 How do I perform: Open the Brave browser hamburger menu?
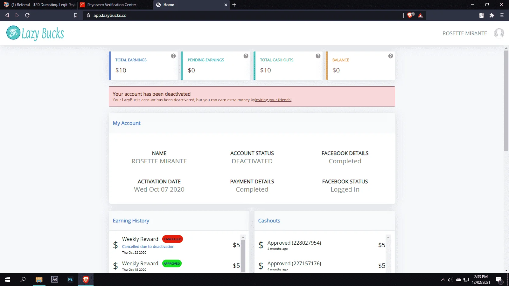point(502,15)
